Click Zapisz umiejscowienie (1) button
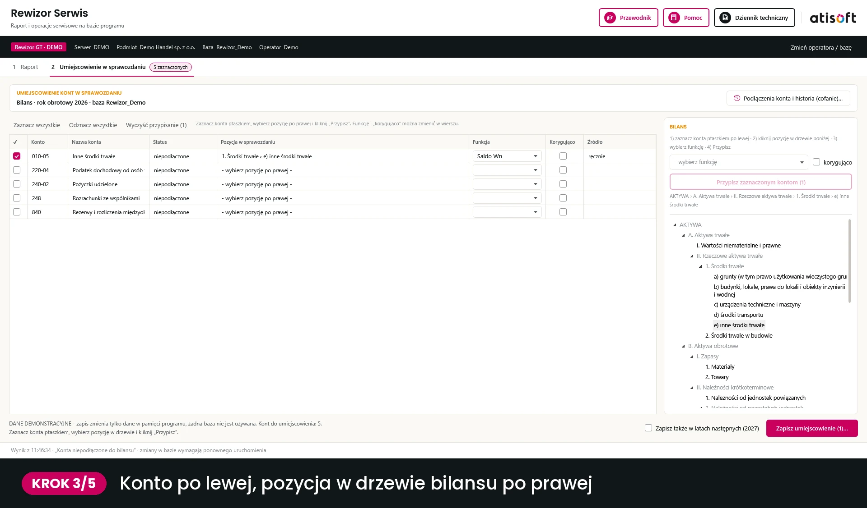 812,428
